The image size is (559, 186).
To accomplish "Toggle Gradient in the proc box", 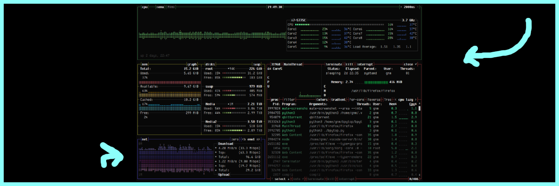I will click(338, 99).
